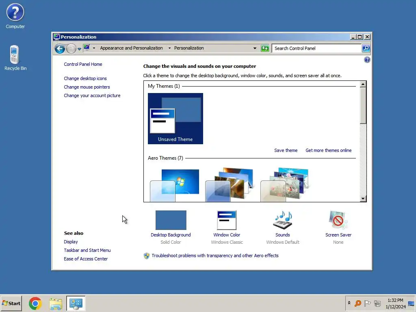The image size is (416, 312).
Task: Open Sounds keyboard notes icon
Action: click(x=283, y=220)
